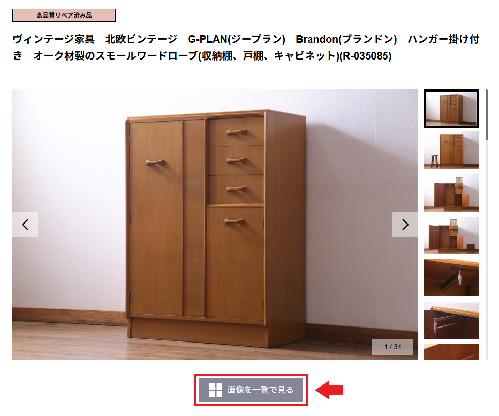499x416 pixels.
Task: Click the middle drawer handle in main photo
Action: pos(236,160)
